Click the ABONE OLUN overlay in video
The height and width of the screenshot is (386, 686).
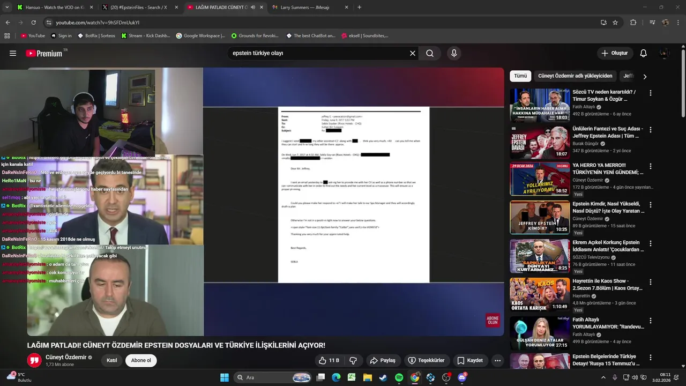(493, 320)
